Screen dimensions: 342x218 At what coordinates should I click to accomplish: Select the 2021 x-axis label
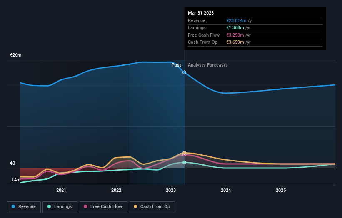(61, 190)
